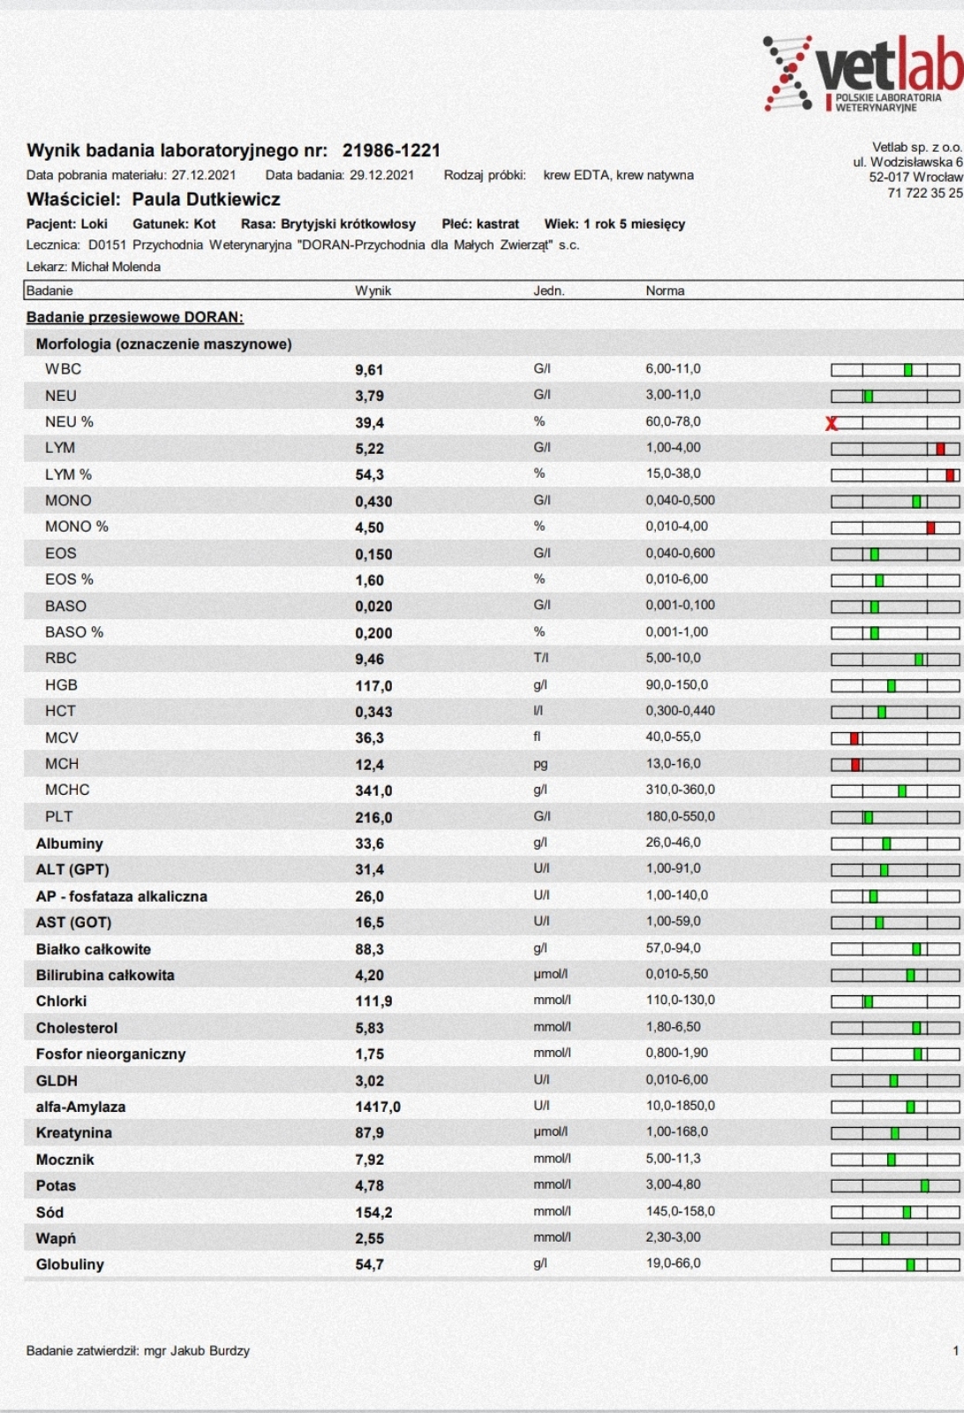Select the Cholesterol result "5,83"

(x=369, y=1029)
